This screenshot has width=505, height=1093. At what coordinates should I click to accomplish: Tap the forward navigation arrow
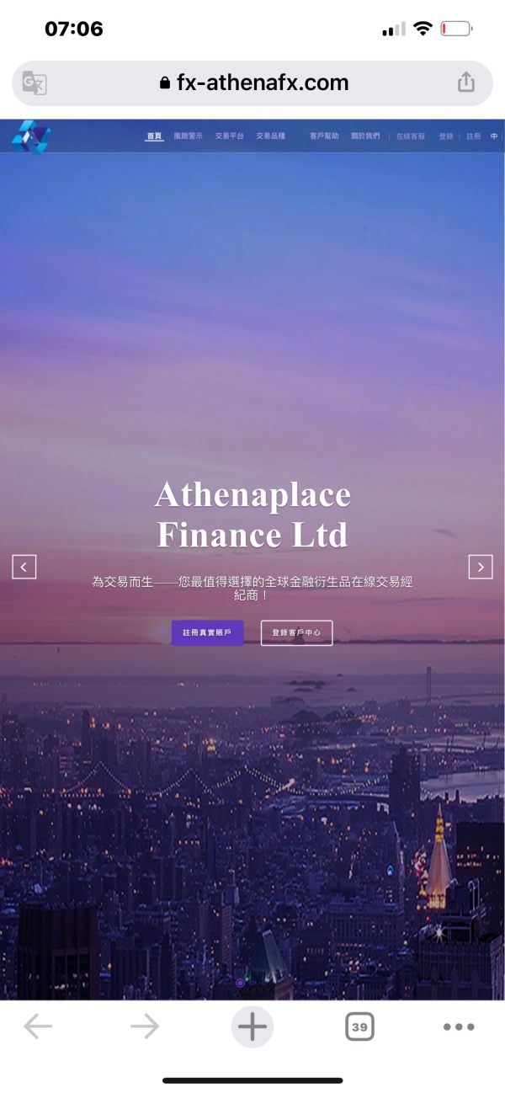click(x=145, y=1026)
